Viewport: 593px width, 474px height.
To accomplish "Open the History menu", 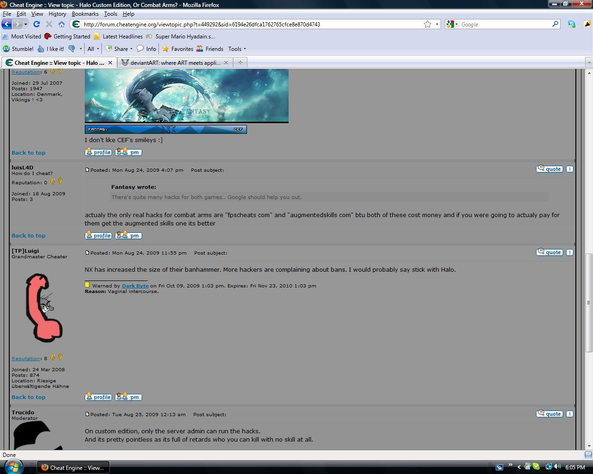I will pos(57,14).
